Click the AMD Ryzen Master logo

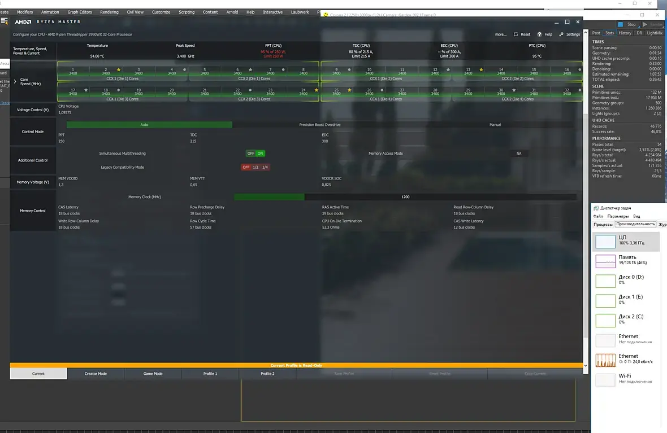[x=23, y=21]
